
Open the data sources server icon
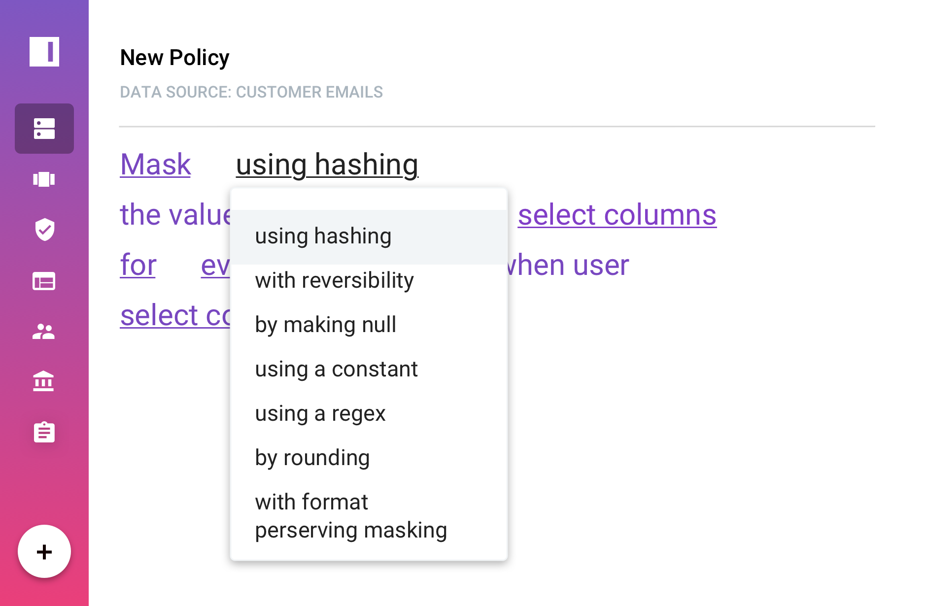pos(44,129)
